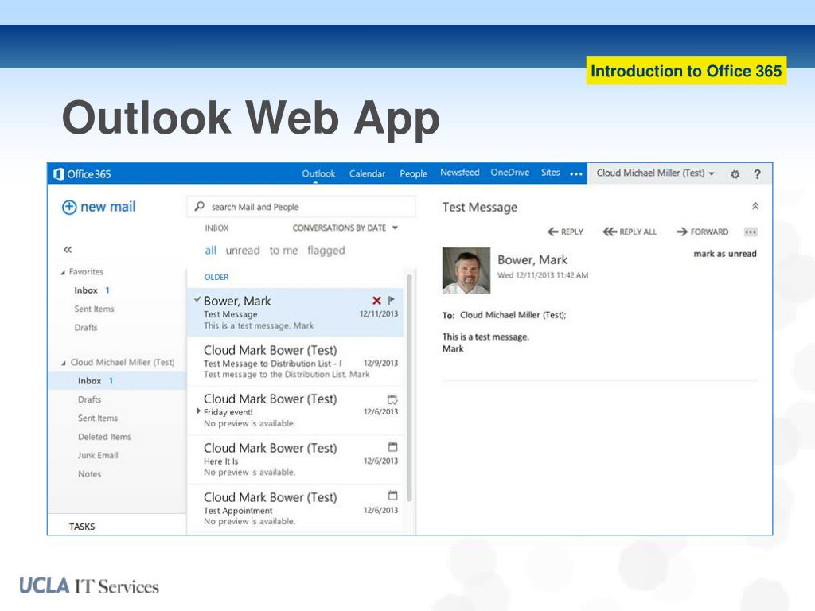Screen dimensions: 815x611
Task: Click calendar icon on Here It Is message
Action: pos(393,447)
